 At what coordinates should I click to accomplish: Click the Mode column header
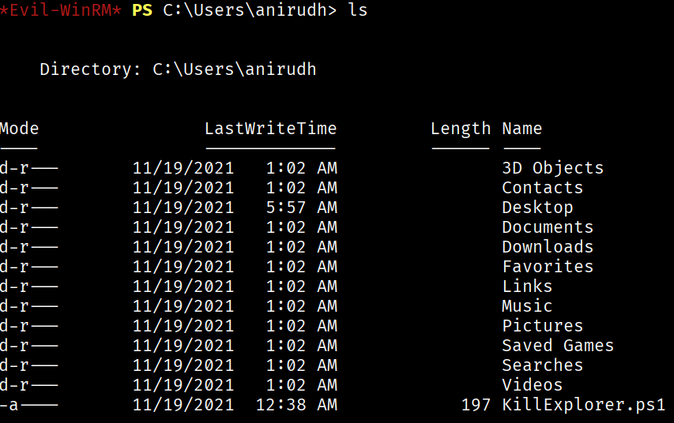19,129
